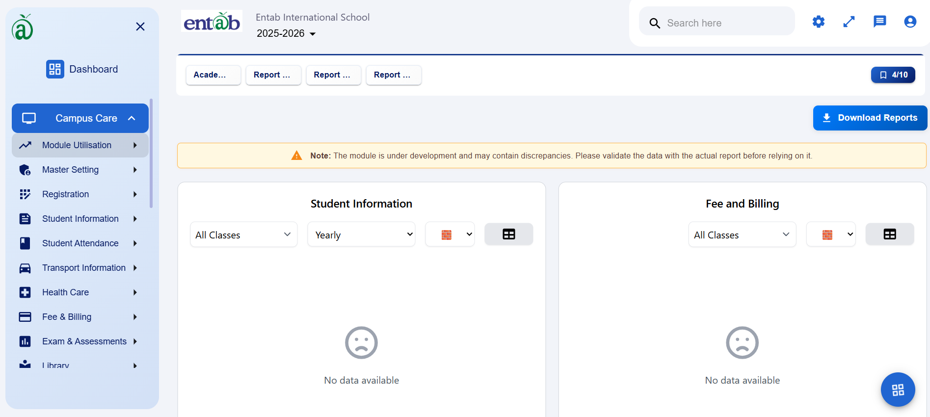Close the sidebar with X icon

(140, 26)
